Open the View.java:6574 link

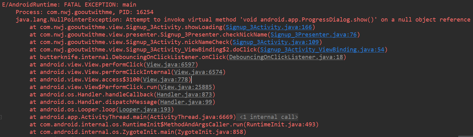point(198,72)
